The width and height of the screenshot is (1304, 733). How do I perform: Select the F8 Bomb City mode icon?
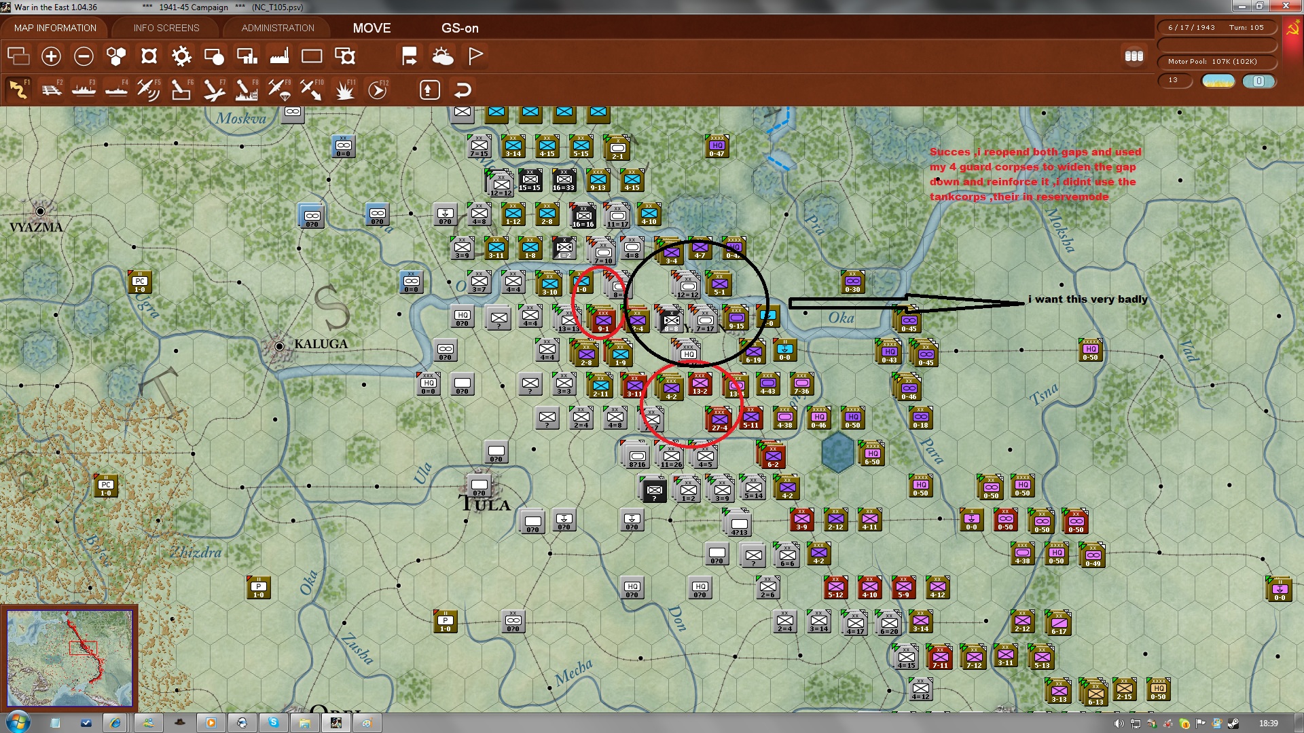[247, 90]
